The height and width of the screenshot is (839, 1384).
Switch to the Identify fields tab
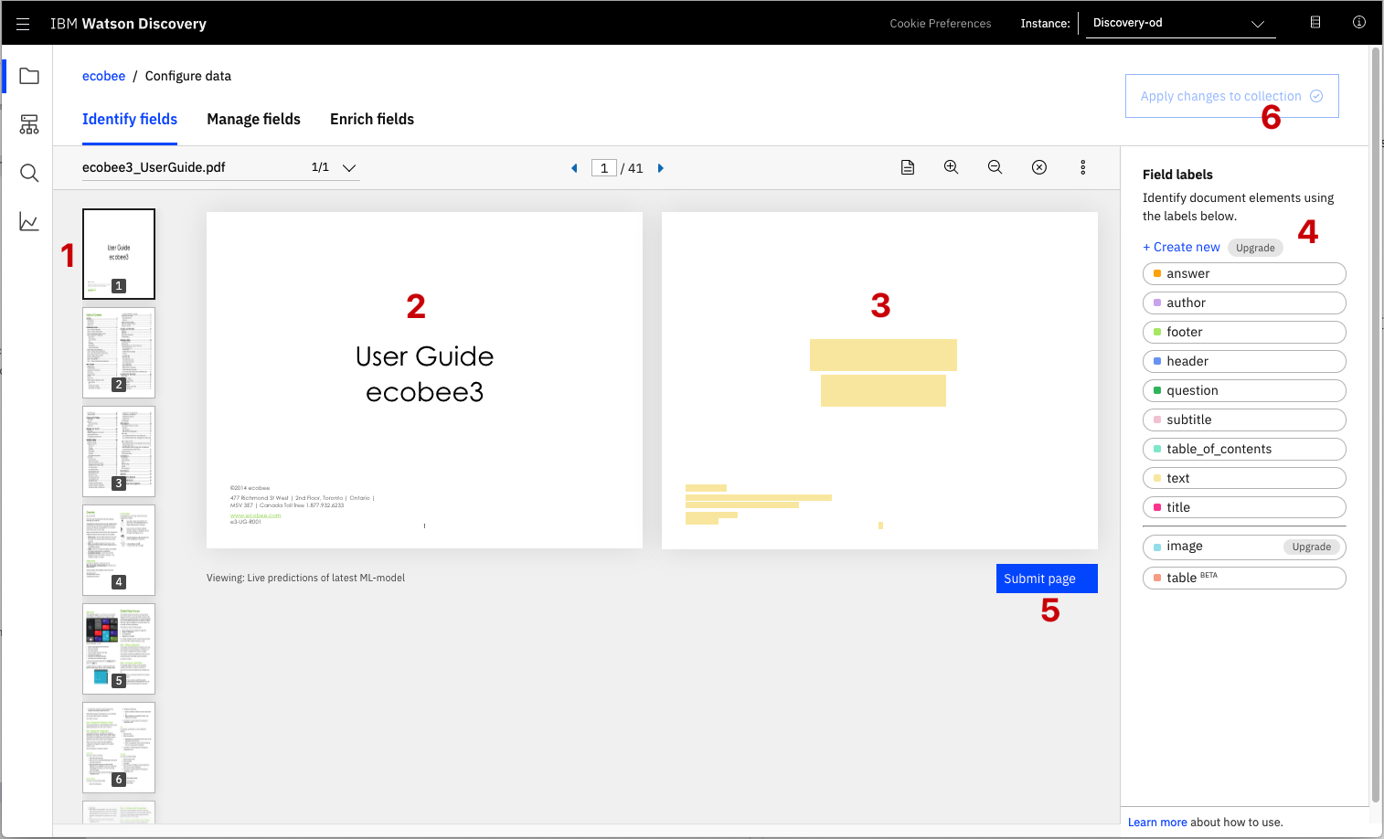(130, 120)
